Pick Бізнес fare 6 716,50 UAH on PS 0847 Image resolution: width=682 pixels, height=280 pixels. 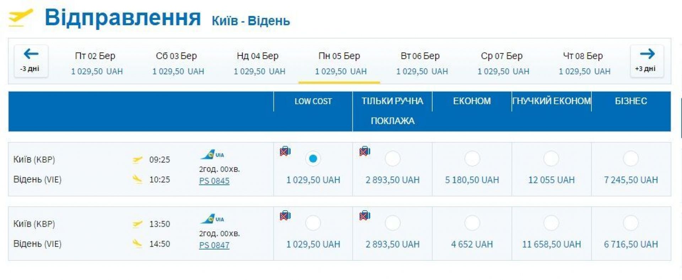pyautogui.click(x=631, y=223)
